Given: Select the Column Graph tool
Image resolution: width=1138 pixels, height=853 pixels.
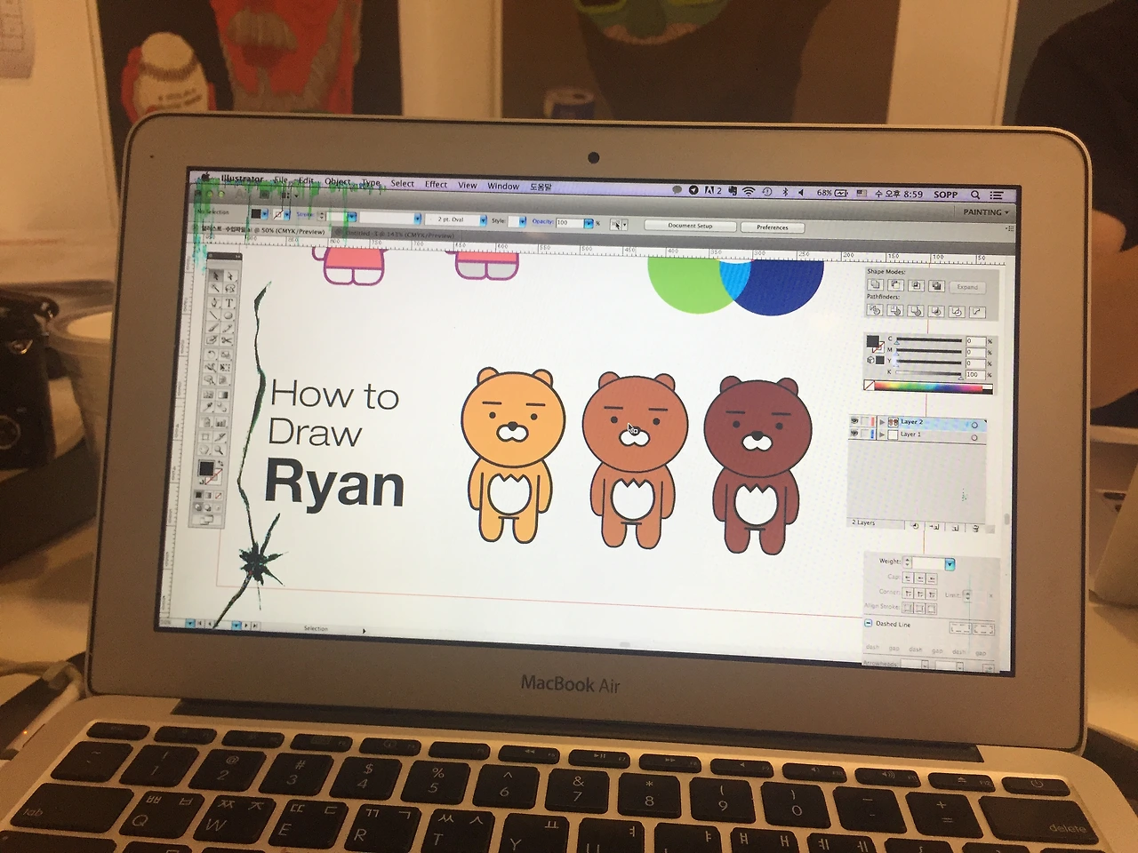Looking at the screenshot, I should (221, 422).
